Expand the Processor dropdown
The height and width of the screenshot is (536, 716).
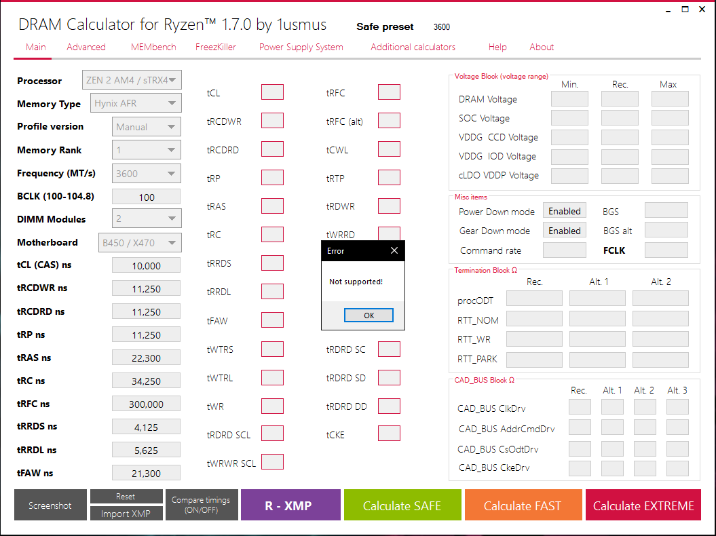click(x=132, y=80)
